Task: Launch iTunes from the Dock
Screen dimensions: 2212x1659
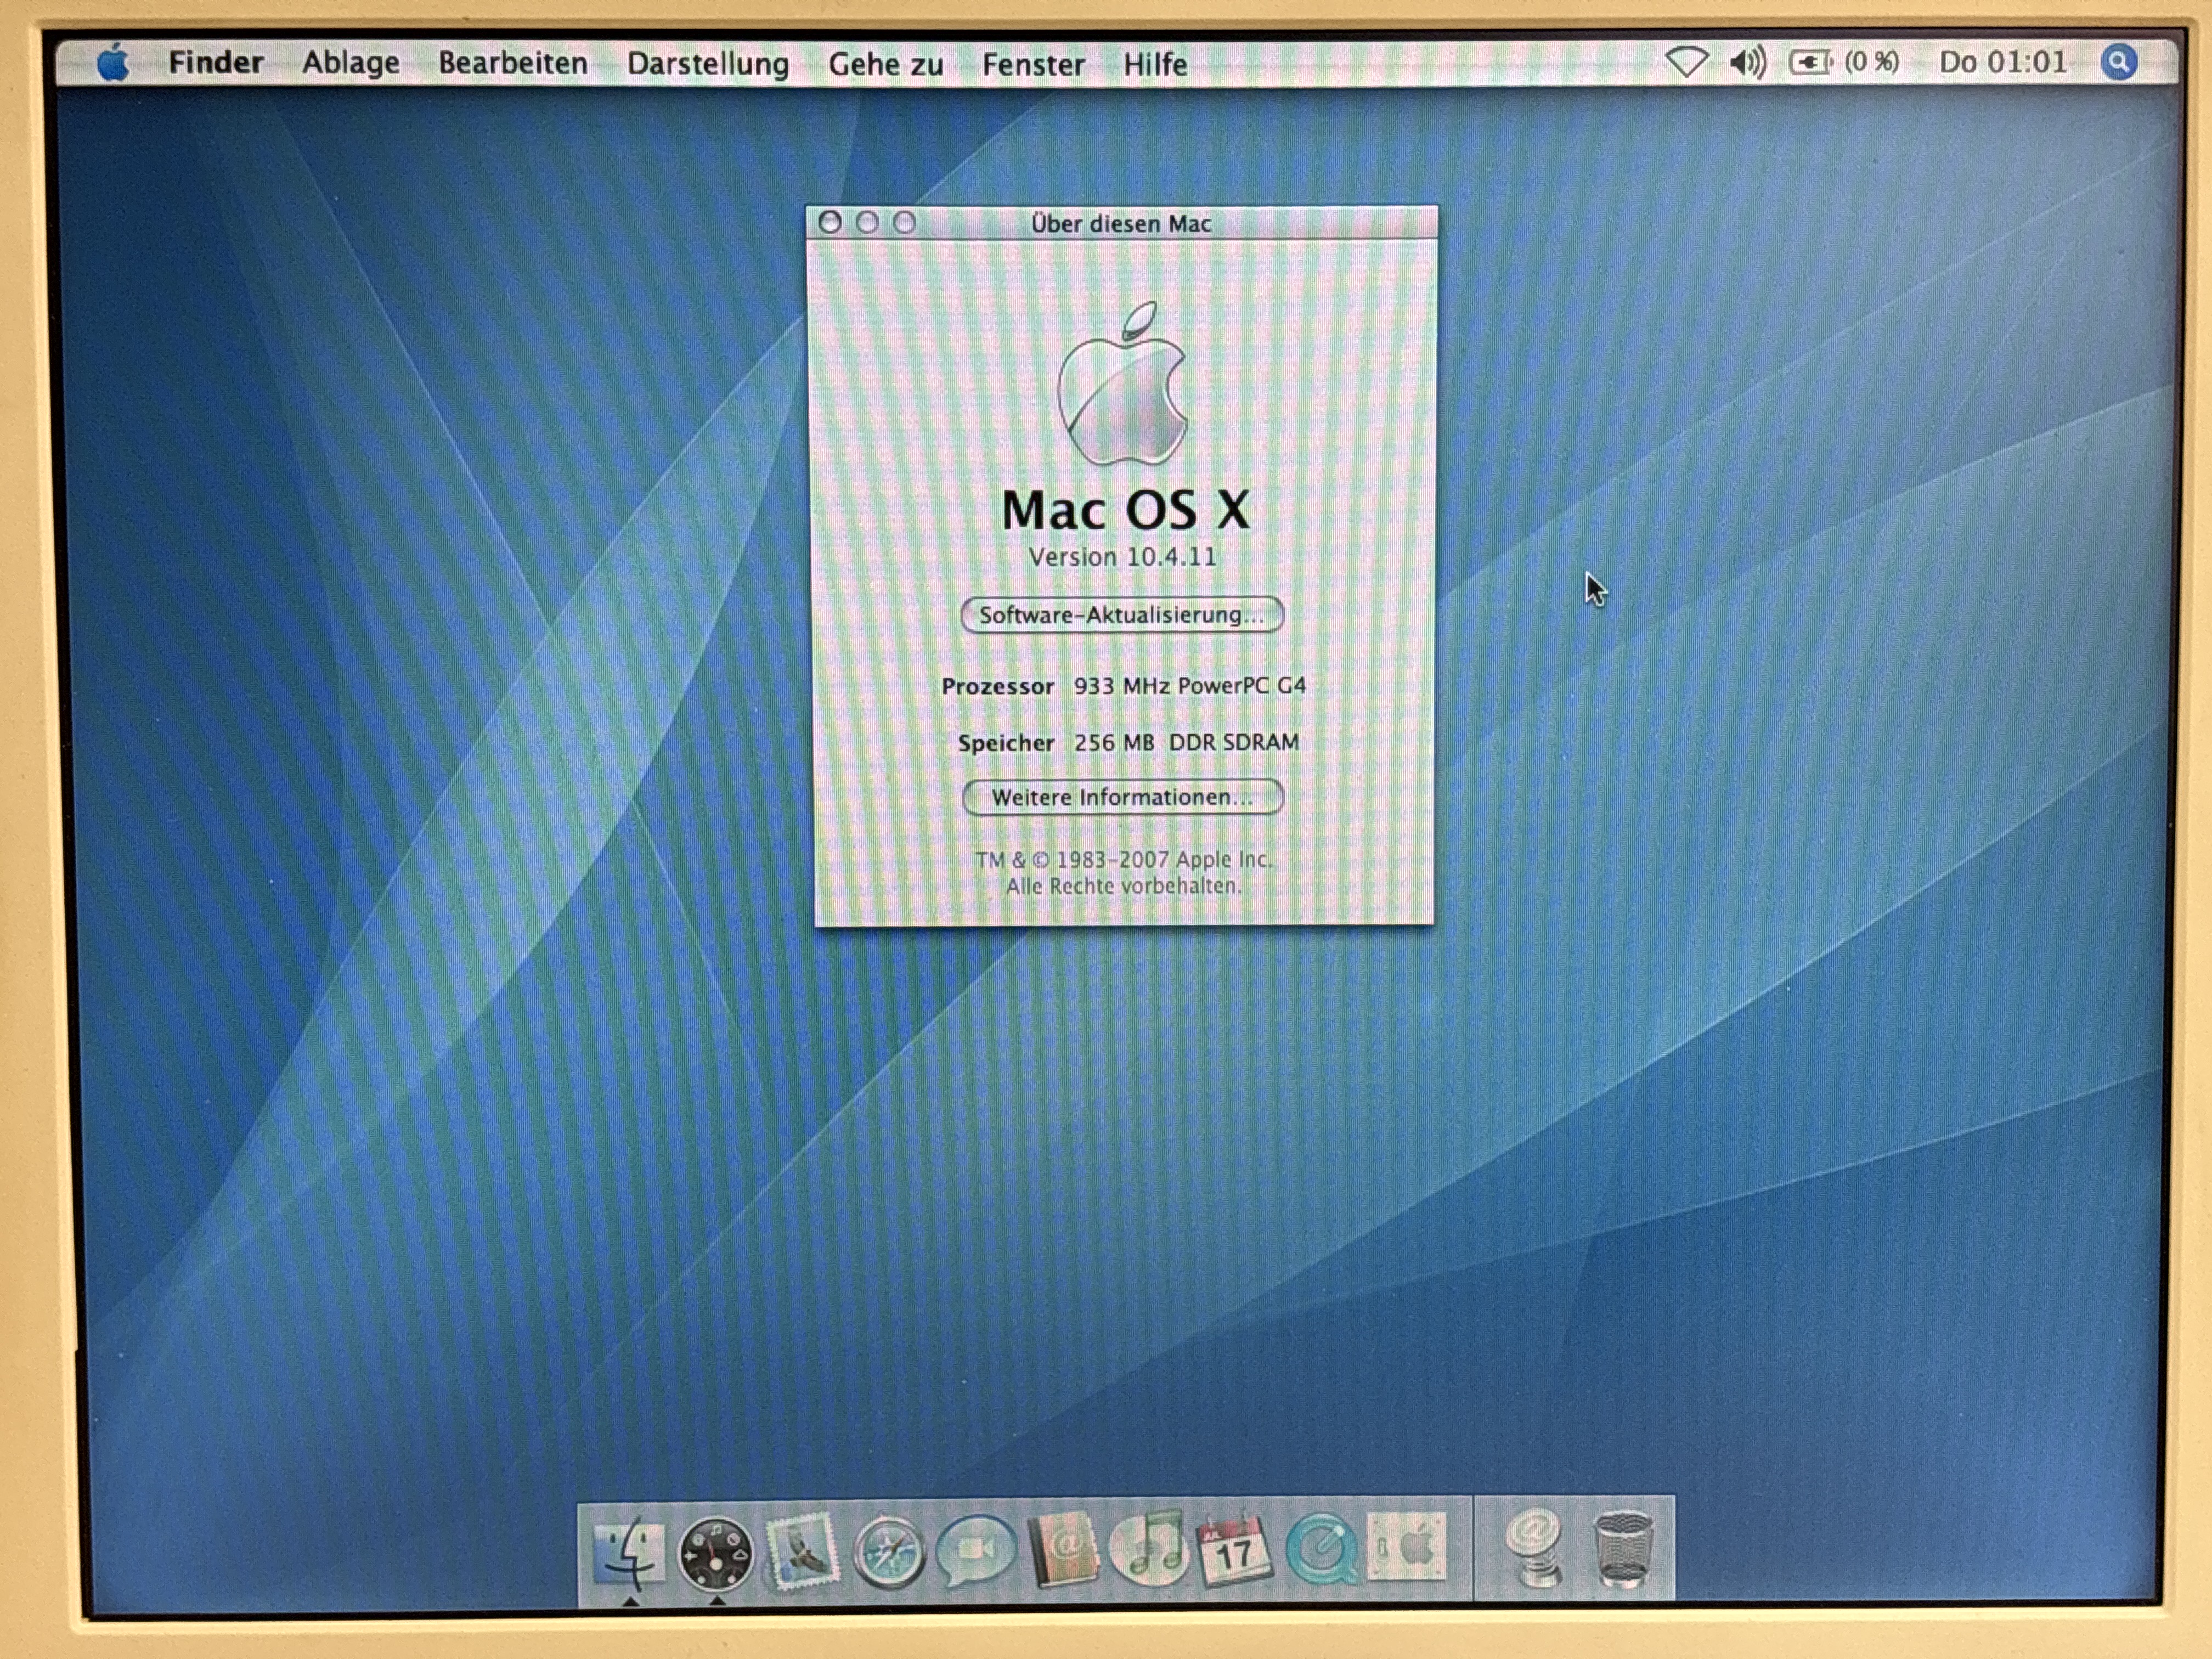Action: (x=1148, y=1548)
